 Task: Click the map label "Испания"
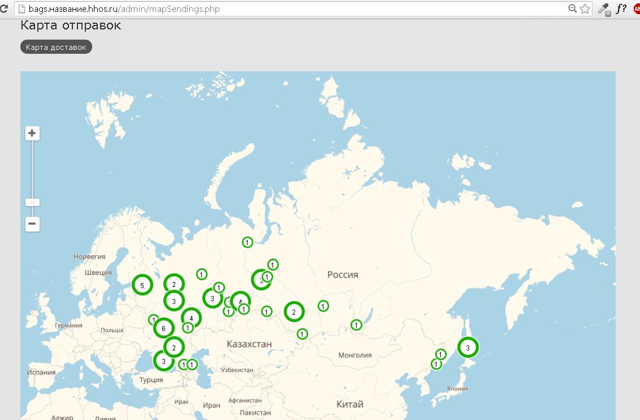pyautogui.click(x=41, y=372)
